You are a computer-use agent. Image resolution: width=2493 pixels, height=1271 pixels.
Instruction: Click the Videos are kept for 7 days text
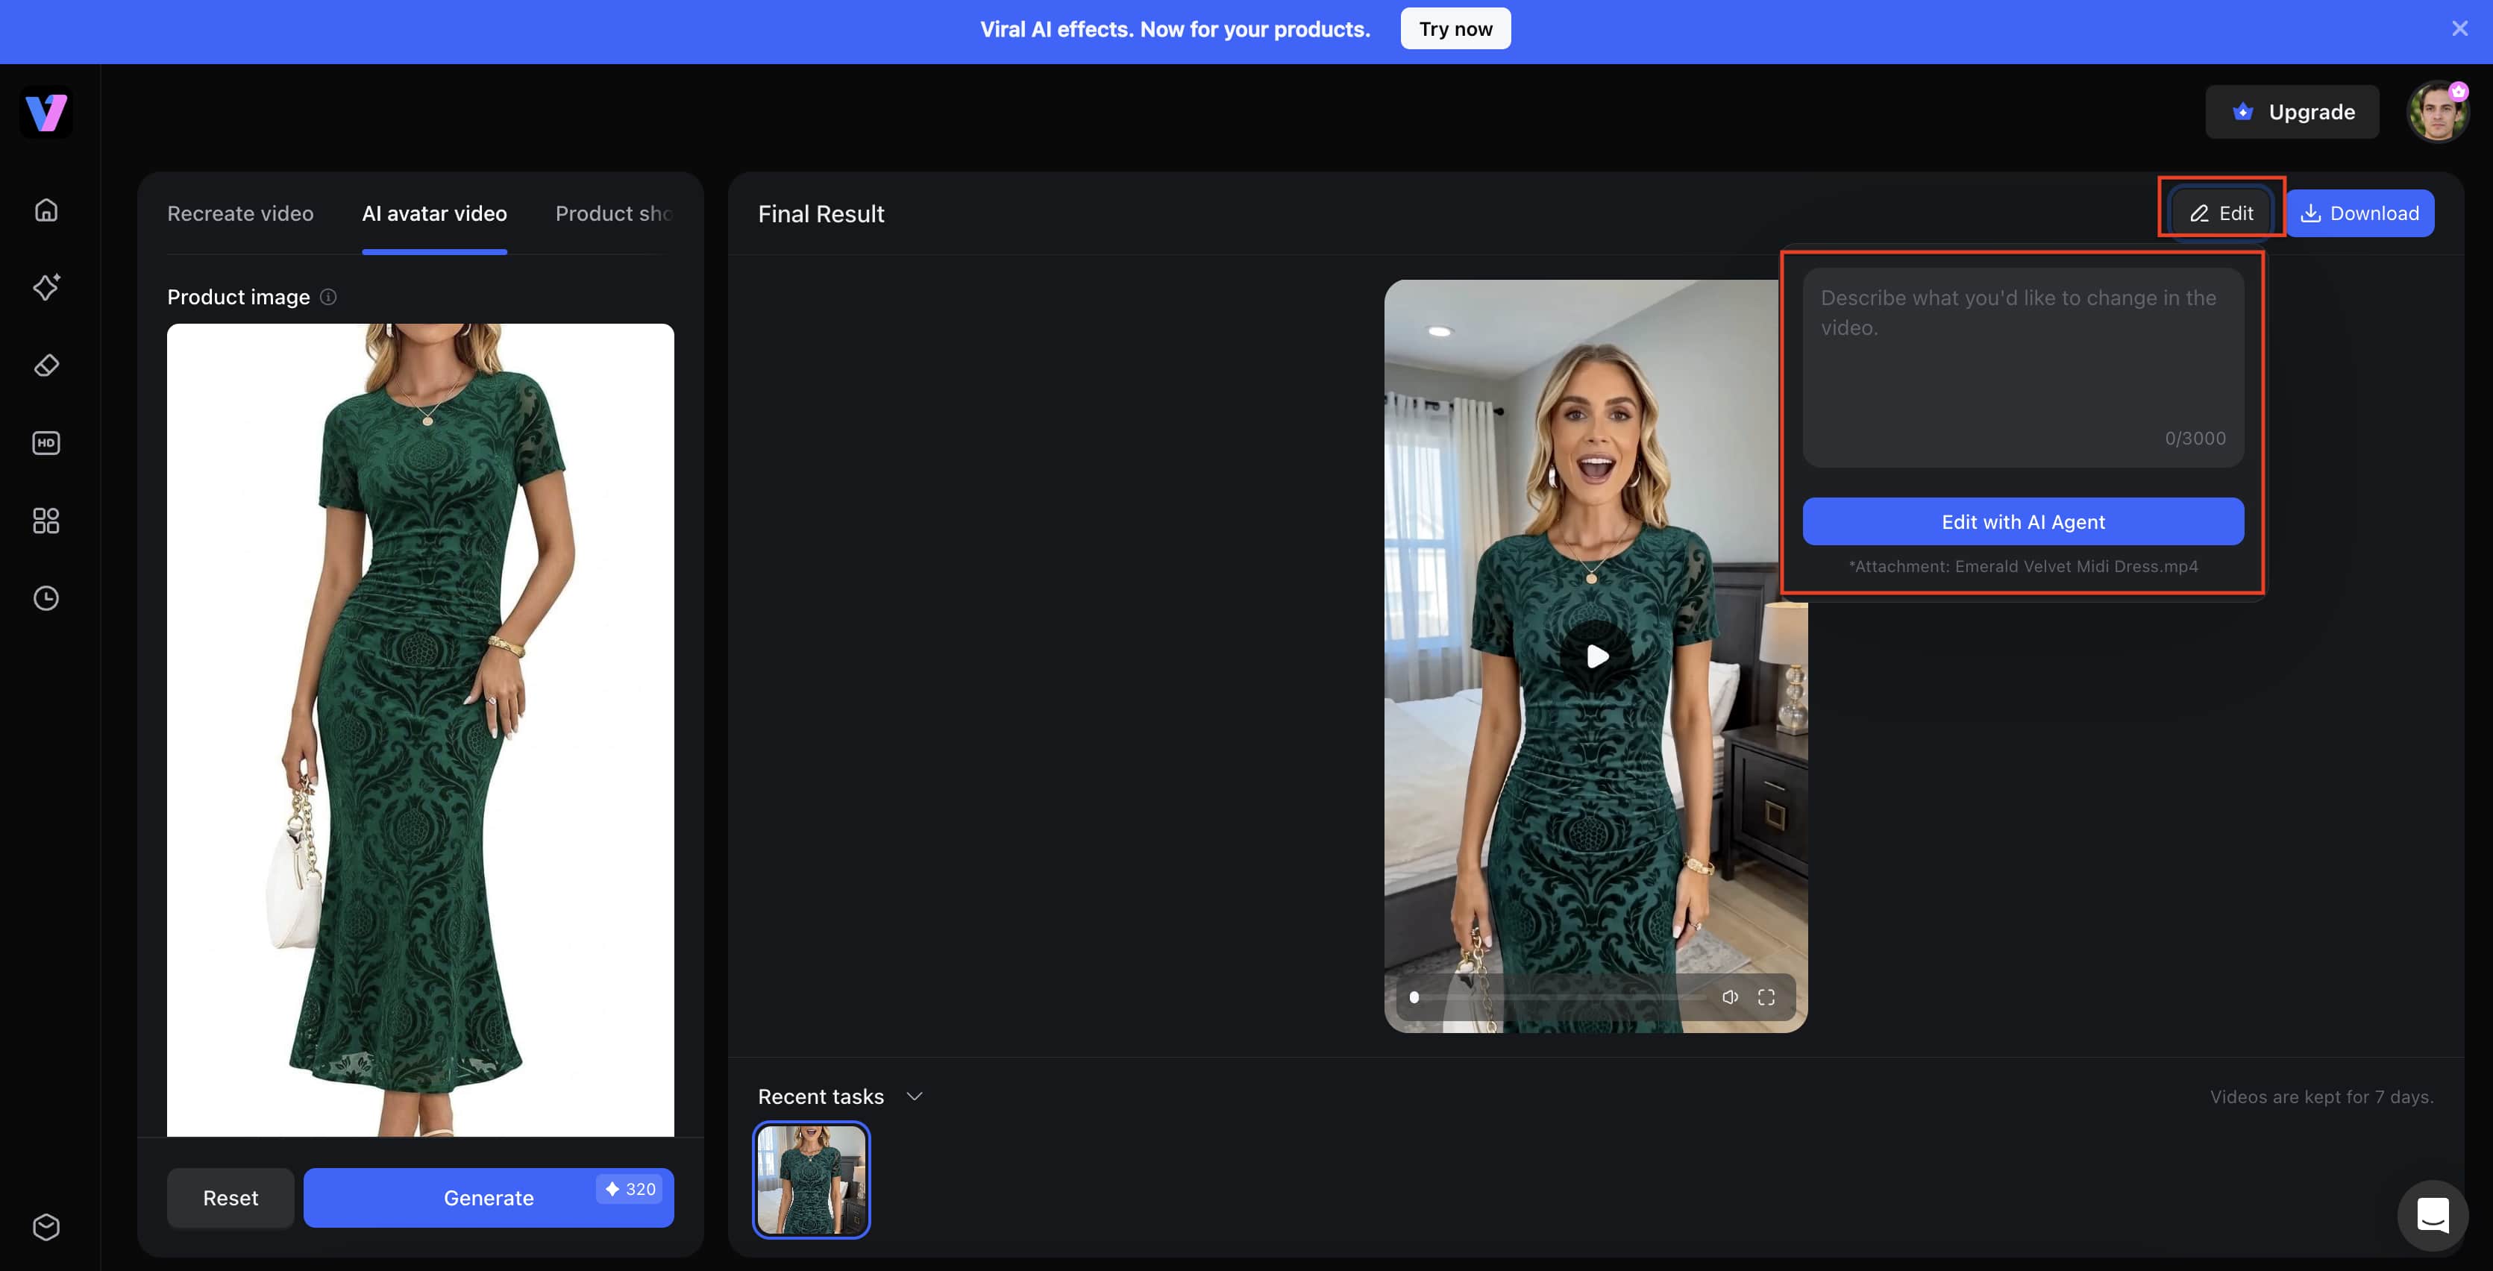tap(2321, 1096)
